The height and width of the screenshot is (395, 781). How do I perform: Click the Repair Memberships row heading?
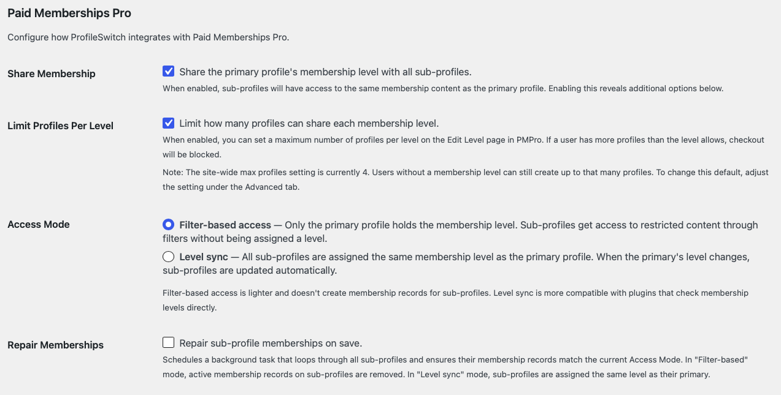click(55, 345)
